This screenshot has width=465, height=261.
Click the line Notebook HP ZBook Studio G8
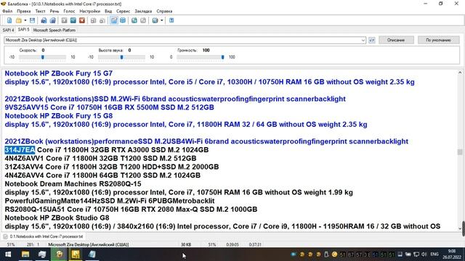point(57,217)
